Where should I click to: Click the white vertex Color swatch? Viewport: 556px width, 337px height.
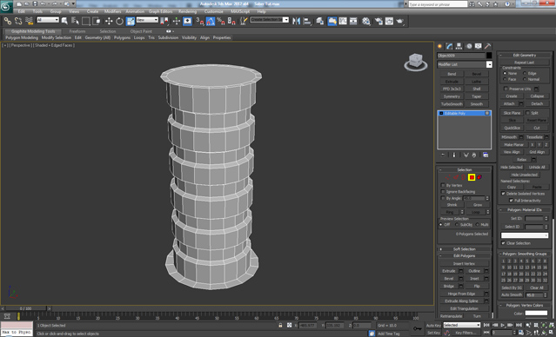coord(536,314)
